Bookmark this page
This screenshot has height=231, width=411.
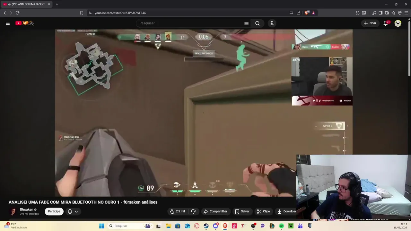pyautogui.click(x=82, y=13)
